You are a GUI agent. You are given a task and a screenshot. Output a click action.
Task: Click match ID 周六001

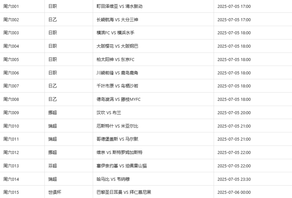click(11, 6)
